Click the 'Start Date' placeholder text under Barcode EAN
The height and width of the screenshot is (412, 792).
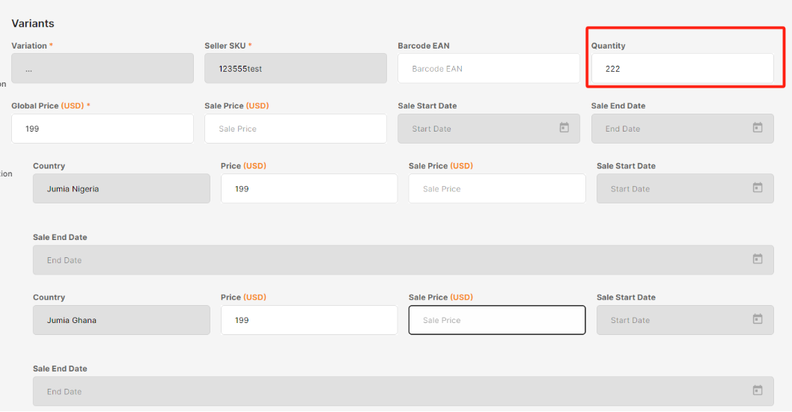[x=432, y=129]
